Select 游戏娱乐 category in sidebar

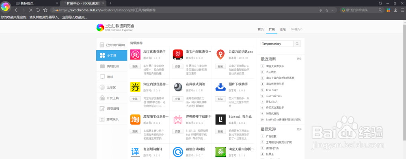coord(112,119)
